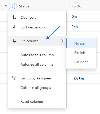
Task: Click the pin icon beside Pin column
Action: (14, 41)
